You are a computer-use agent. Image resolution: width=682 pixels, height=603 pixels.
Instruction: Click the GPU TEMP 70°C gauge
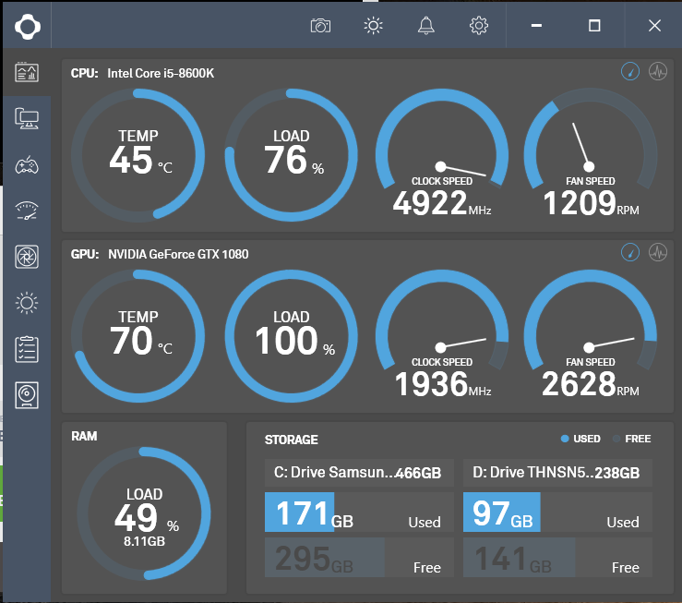click(x=138, y=336)
